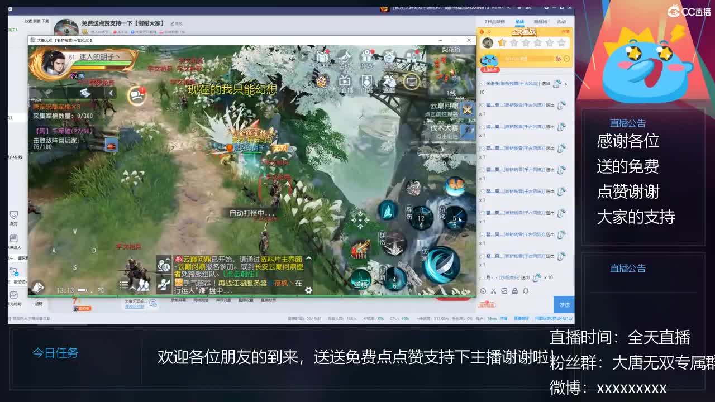
Task: Click the 点击前往 link in game chat
Action: [x=241, y=274]
